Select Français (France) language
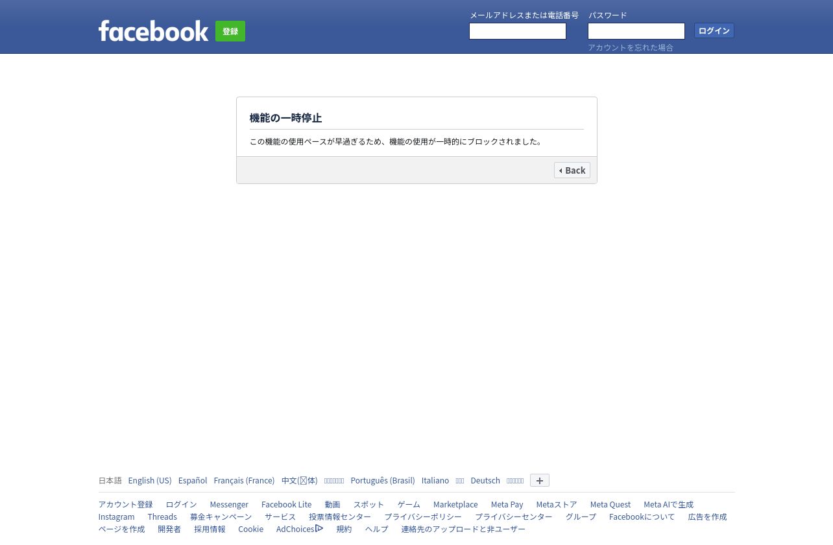833x545 pixels. click(244, 480)
